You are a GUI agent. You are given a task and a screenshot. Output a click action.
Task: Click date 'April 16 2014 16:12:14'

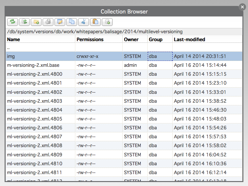pos(200,173)
